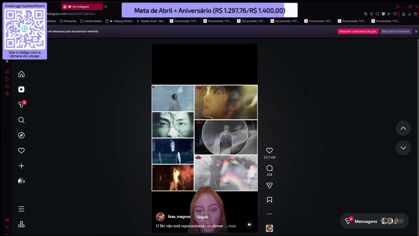Open Reels in the Instagram sidebar
This screenshot has width=419, height=236.
(21, 89)
